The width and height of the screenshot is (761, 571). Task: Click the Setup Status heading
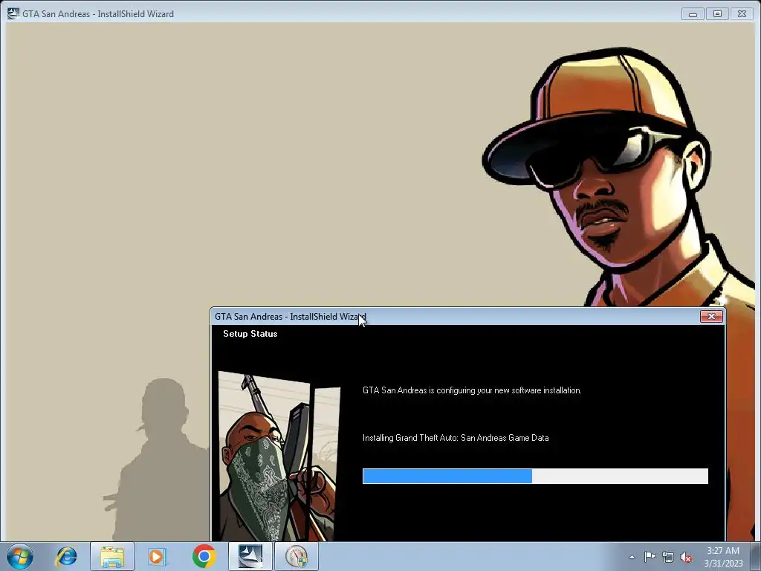(x=250, y=334)
